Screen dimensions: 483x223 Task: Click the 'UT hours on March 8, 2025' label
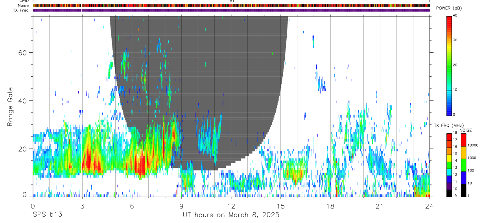(x=231, y=215)
